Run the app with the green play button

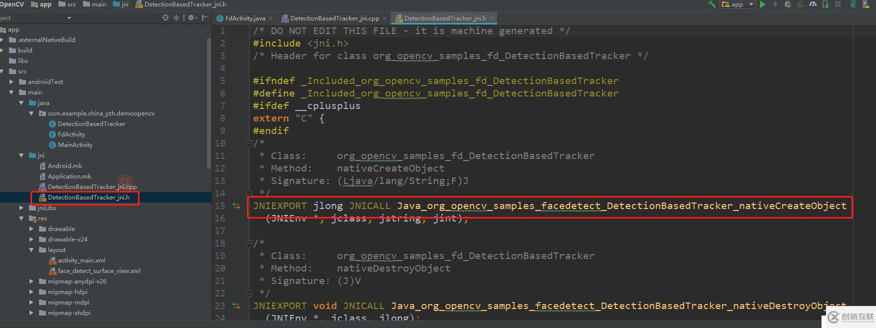[763, 4]
